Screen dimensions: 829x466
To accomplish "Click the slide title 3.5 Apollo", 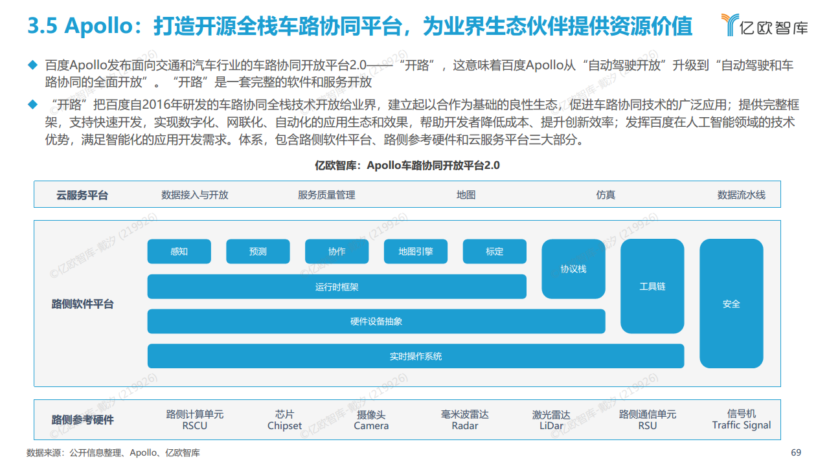I will tap(359, 27).
